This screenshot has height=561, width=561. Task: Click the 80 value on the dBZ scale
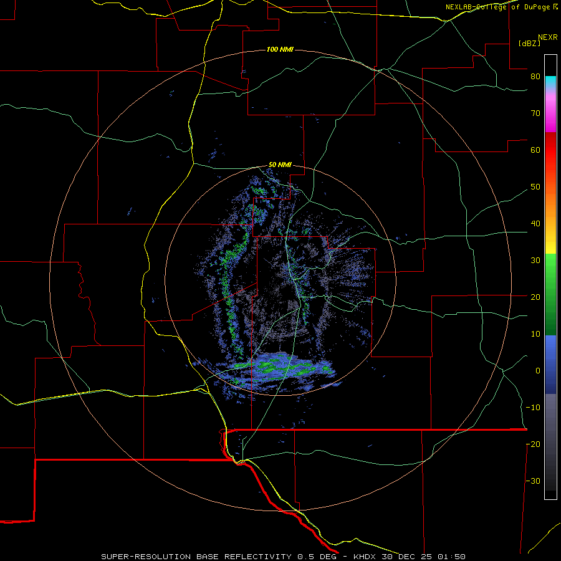point(535,76)
